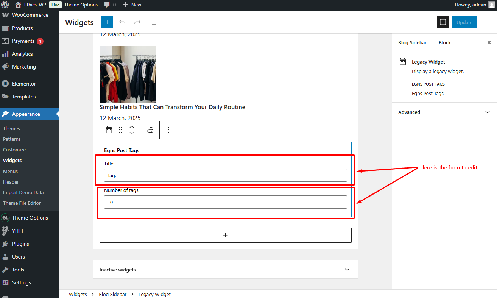
Task: Switch to the Blog Sidebar tab
Action: [x=412, y=42]
